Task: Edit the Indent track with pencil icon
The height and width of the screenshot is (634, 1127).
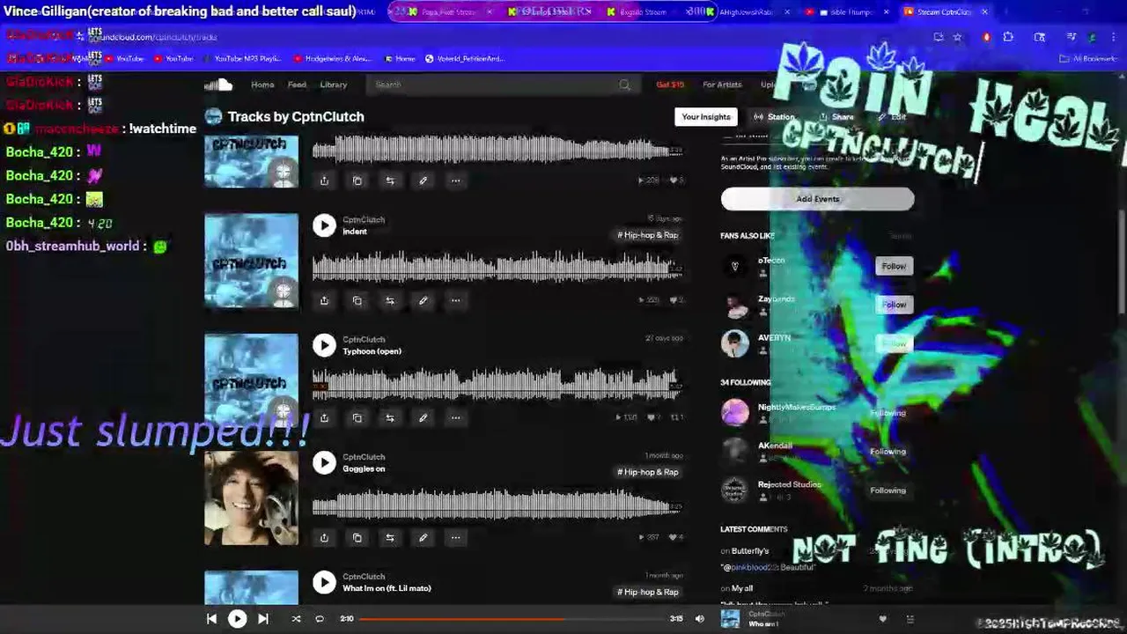Action: tap(423, 300)
